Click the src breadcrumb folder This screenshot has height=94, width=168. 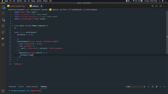tap(28, 10)
